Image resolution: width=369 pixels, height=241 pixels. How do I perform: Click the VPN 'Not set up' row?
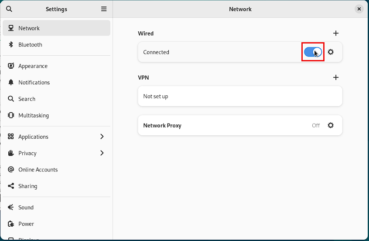coord(240,97)
